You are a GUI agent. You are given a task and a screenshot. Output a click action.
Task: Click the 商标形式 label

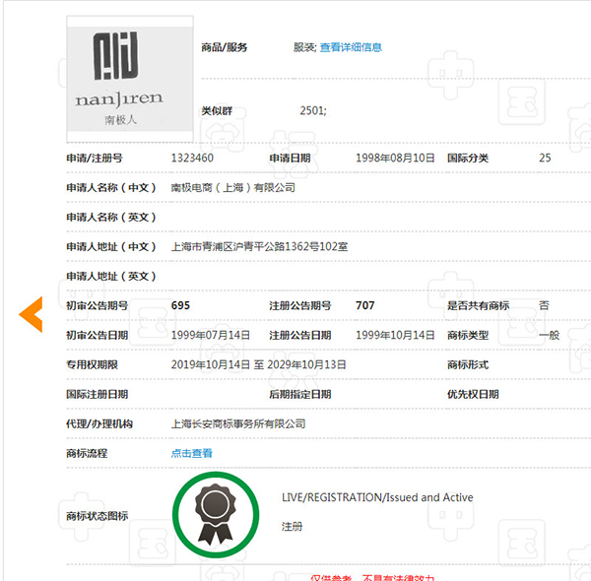(x=468, y=364)
